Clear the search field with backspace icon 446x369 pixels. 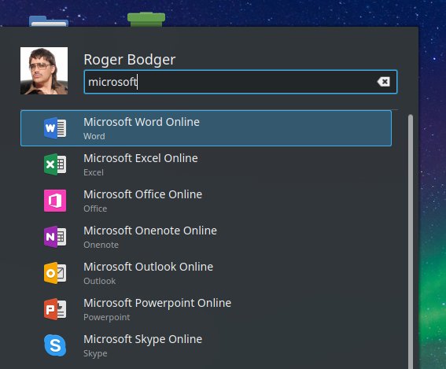click(384, 82)
